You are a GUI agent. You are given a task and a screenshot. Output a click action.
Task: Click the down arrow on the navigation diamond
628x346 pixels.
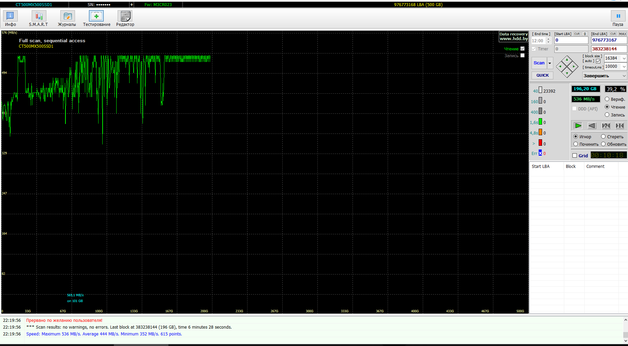tap(567, 73)
